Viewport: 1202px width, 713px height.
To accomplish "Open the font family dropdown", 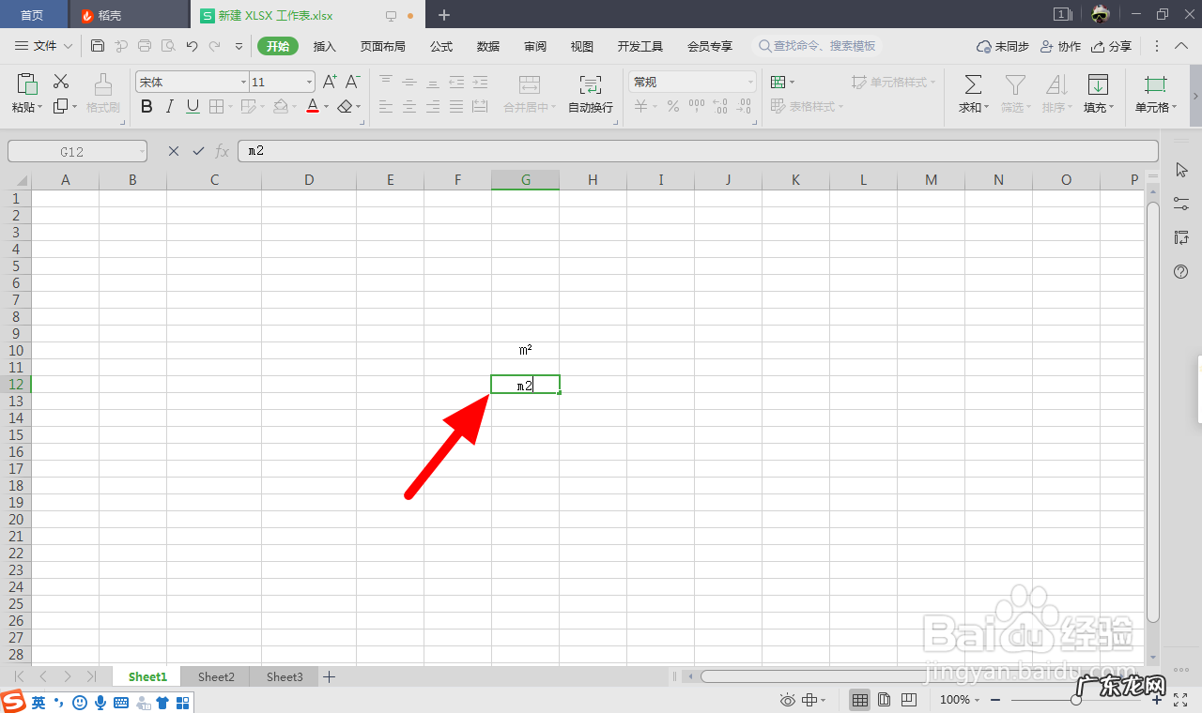I will [242, 82].
